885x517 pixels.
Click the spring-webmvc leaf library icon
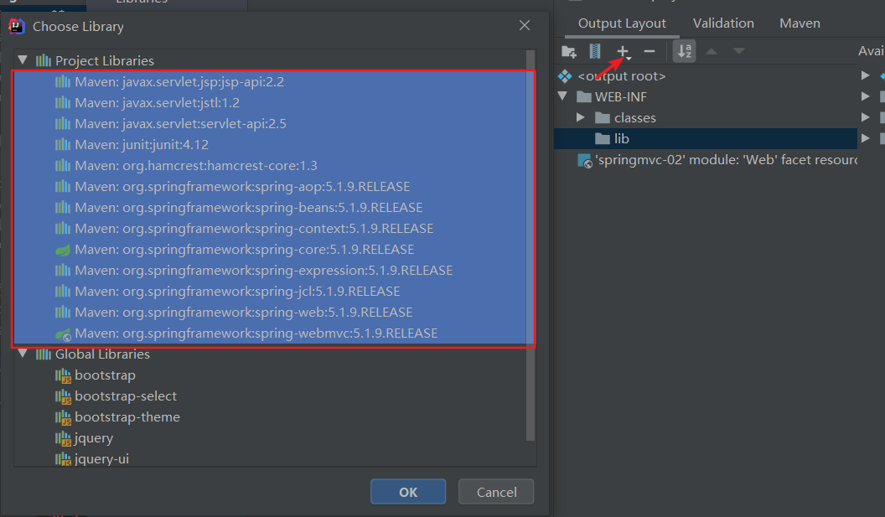tap(63, 333)
